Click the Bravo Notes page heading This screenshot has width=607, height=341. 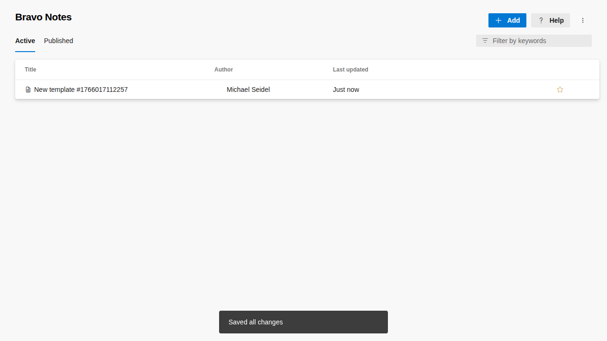point(43,17)
